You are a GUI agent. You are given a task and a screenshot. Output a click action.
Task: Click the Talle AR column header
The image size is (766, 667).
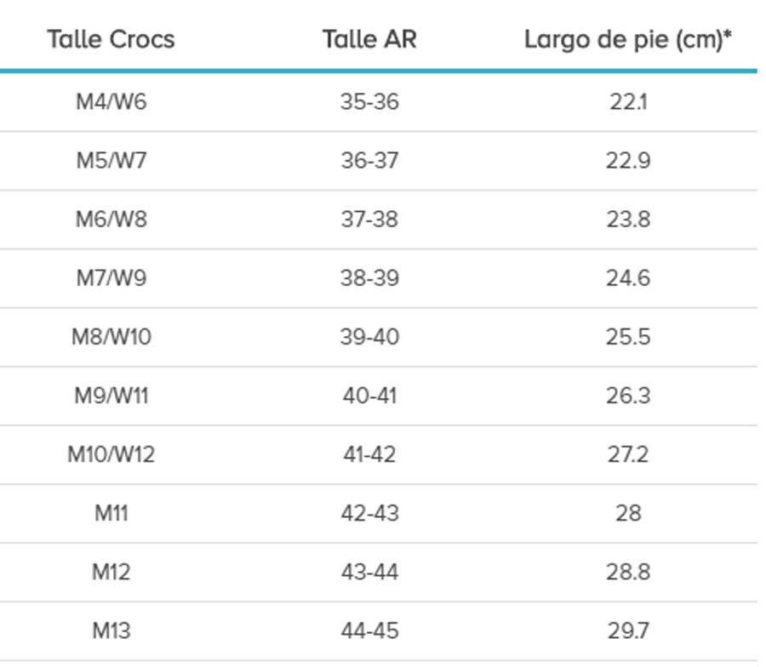coord(369,39)
